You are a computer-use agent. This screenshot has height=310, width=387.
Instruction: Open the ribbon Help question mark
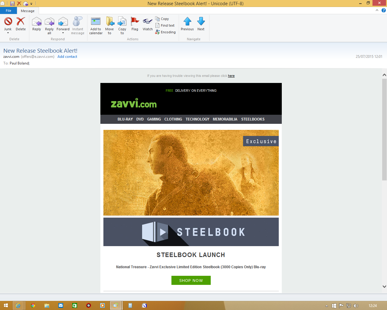383,10
